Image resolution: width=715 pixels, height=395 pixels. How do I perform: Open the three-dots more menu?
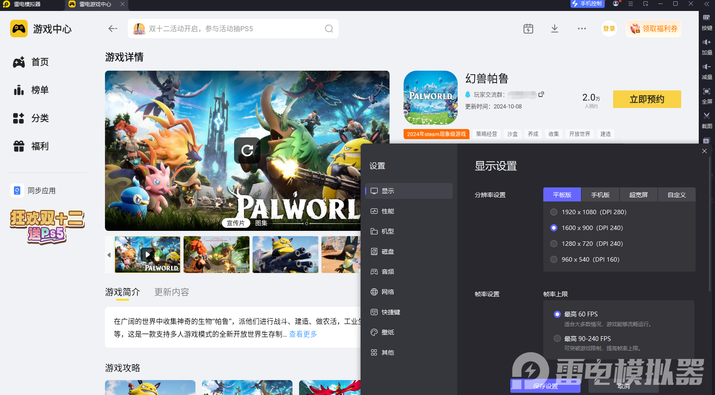pos(582,29)
